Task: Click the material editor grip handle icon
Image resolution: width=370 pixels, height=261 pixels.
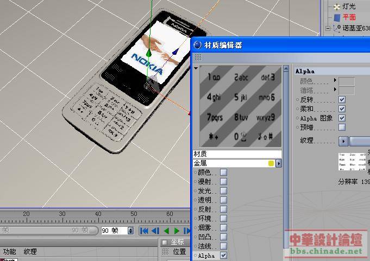Action: pyautogui.click(x=198, y=57)
